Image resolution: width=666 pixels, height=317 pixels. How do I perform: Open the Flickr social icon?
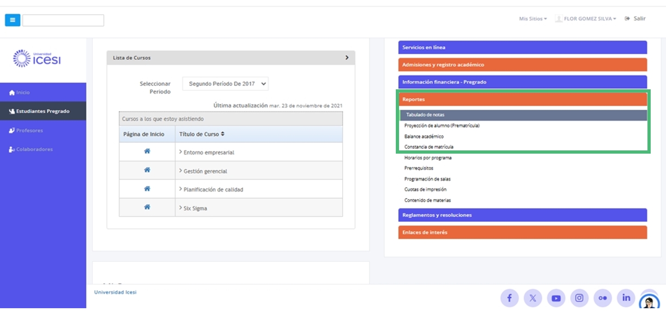[603, 298]
